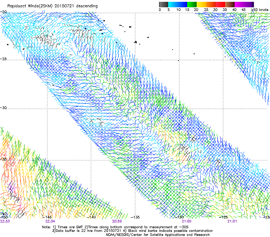Click the '-20' latitude axis label
This screenshot has width=270, height=237.
[3, 12]
